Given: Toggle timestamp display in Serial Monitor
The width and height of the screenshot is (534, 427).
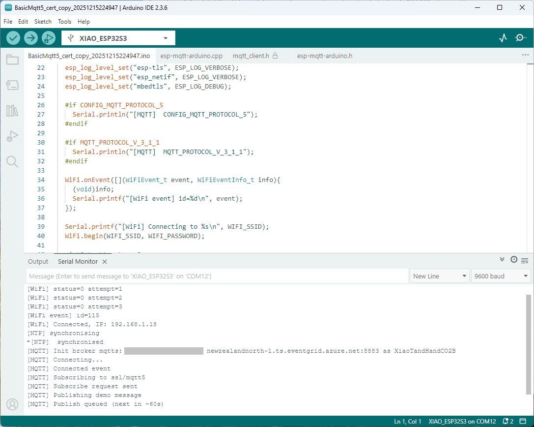Looking at the screenshot, I should [514, 260].
